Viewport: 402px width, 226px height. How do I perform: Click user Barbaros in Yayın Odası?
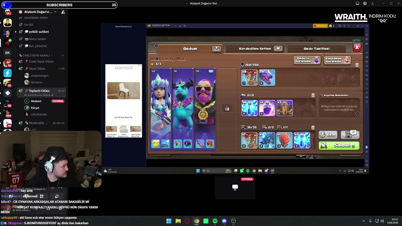(x=37, y=82)
